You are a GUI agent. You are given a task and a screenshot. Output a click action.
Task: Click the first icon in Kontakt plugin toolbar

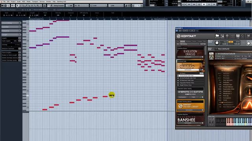pyautogui.click(x=177, y=31)
